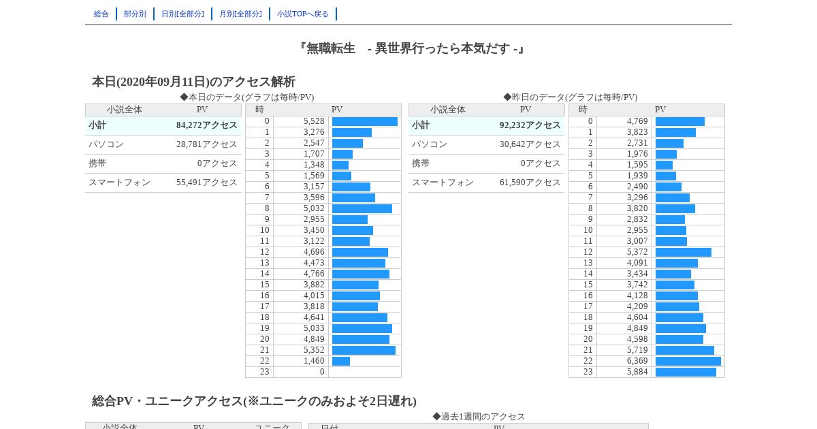Click today's PV value 3,450
This screenshot has width=817, height=429.
[x=314, y=231]
